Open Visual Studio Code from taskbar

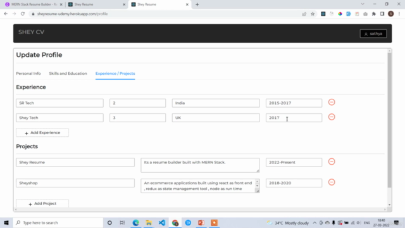[x=162, y=222]
